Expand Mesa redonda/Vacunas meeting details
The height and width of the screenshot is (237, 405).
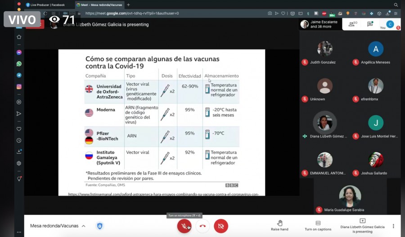coord(58,226)
